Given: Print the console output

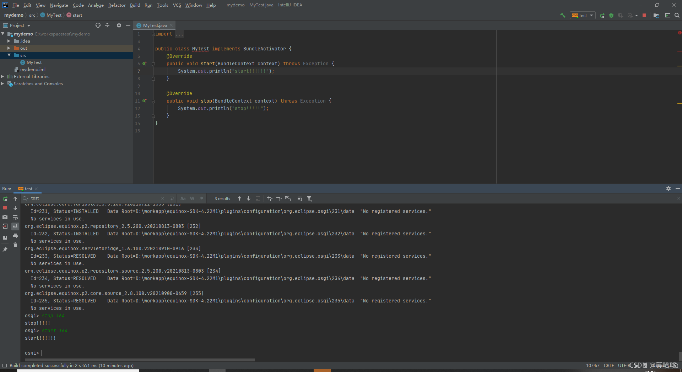Looking at the screenshot, I should 15,236.
